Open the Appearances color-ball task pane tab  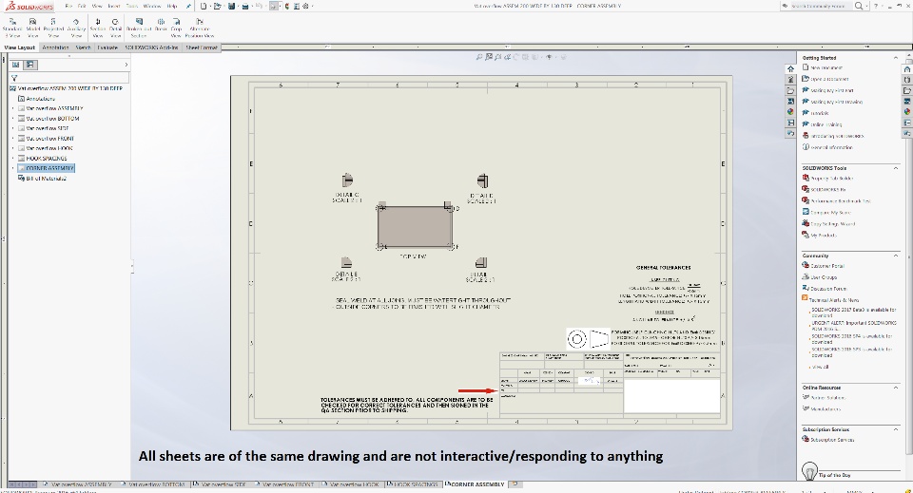[790, 112]
